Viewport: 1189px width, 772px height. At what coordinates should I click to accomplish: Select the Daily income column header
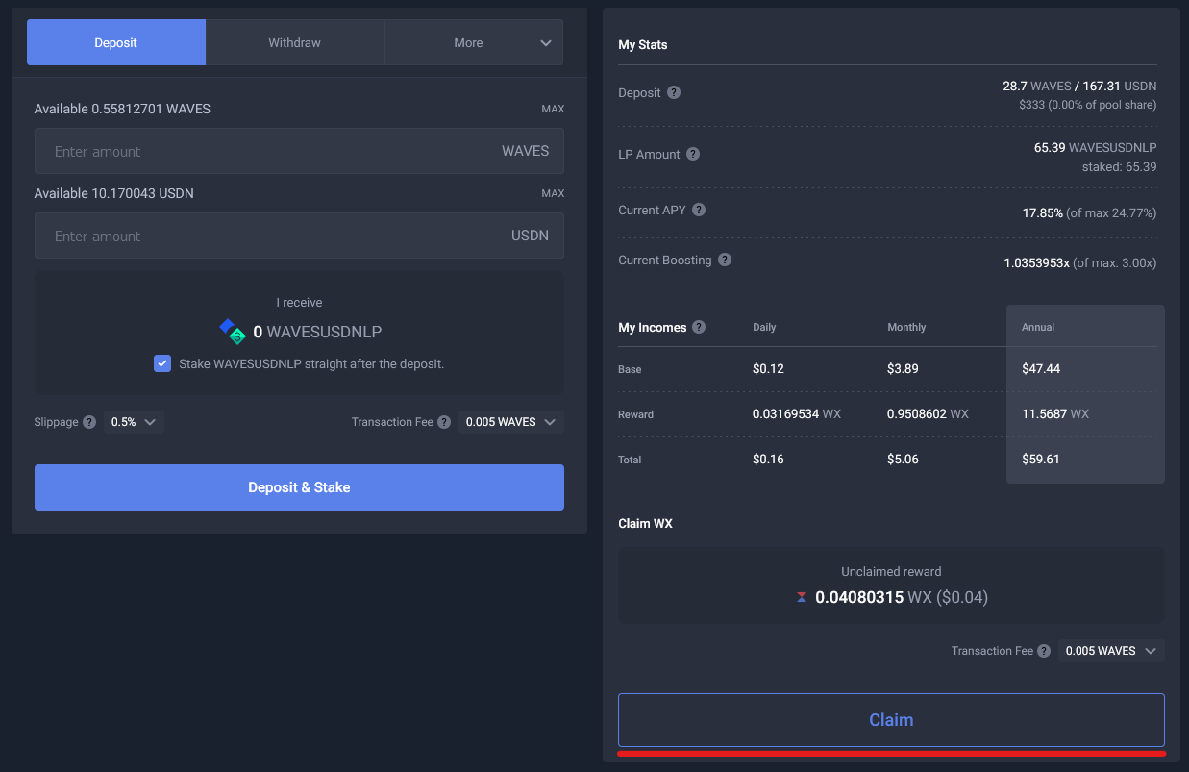(x=764, y=327)
